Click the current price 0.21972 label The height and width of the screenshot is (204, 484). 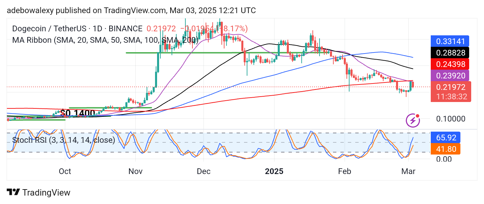coord(450,88)
